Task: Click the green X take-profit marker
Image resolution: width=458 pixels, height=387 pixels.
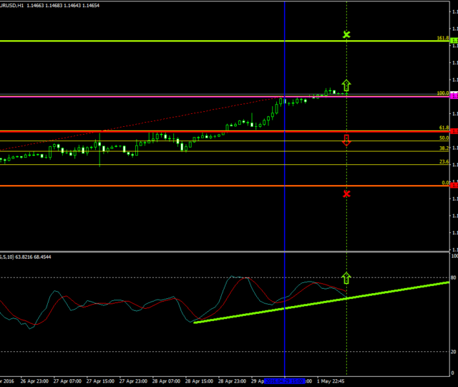Action: pos(346,34)
